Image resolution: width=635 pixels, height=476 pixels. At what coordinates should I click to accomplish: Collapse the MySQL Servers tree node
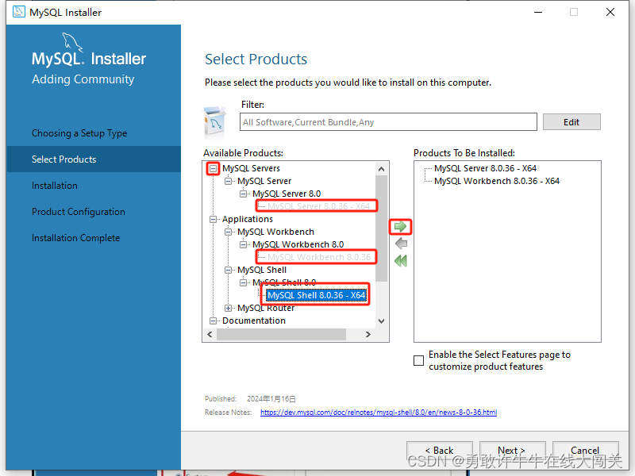tap(213, 168)
